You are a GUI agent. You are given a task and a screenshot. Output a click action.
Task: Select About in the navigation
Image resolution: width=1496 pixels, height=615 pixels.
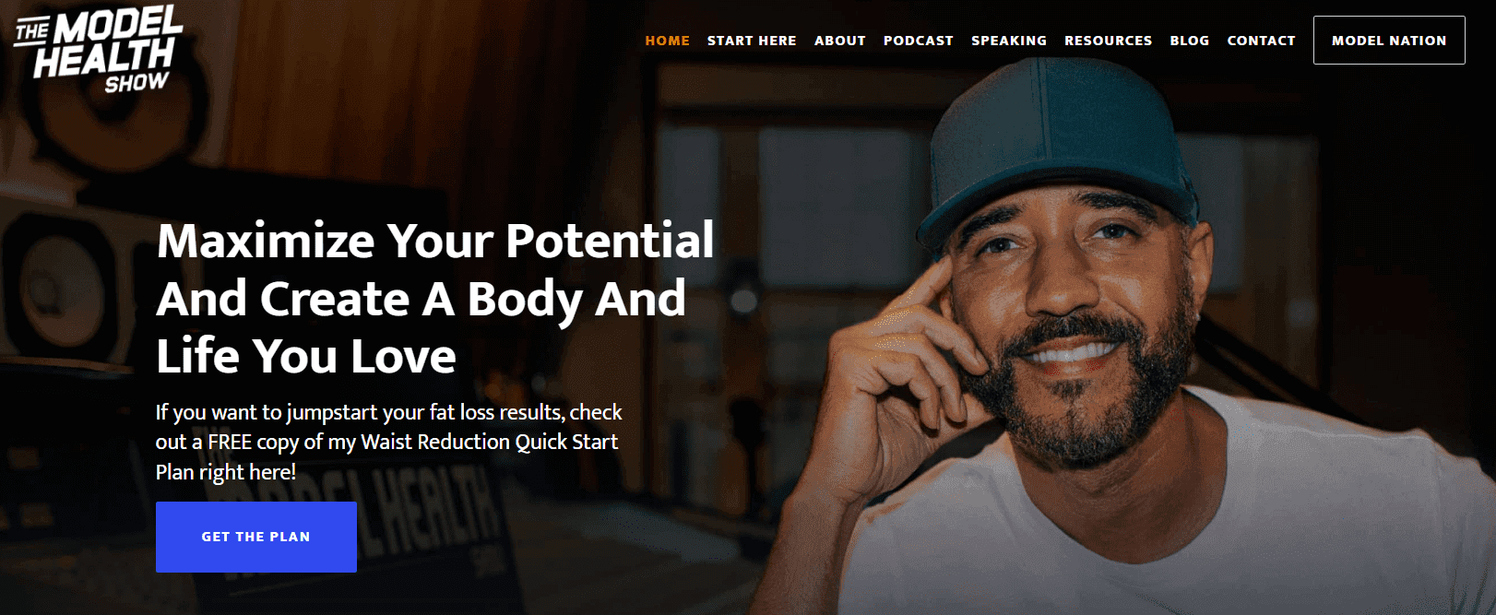[x=840, y=41]
